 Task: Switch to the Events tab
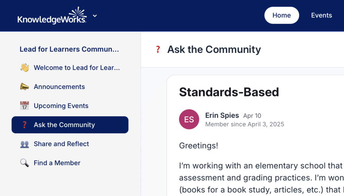(x=321, y=15)
